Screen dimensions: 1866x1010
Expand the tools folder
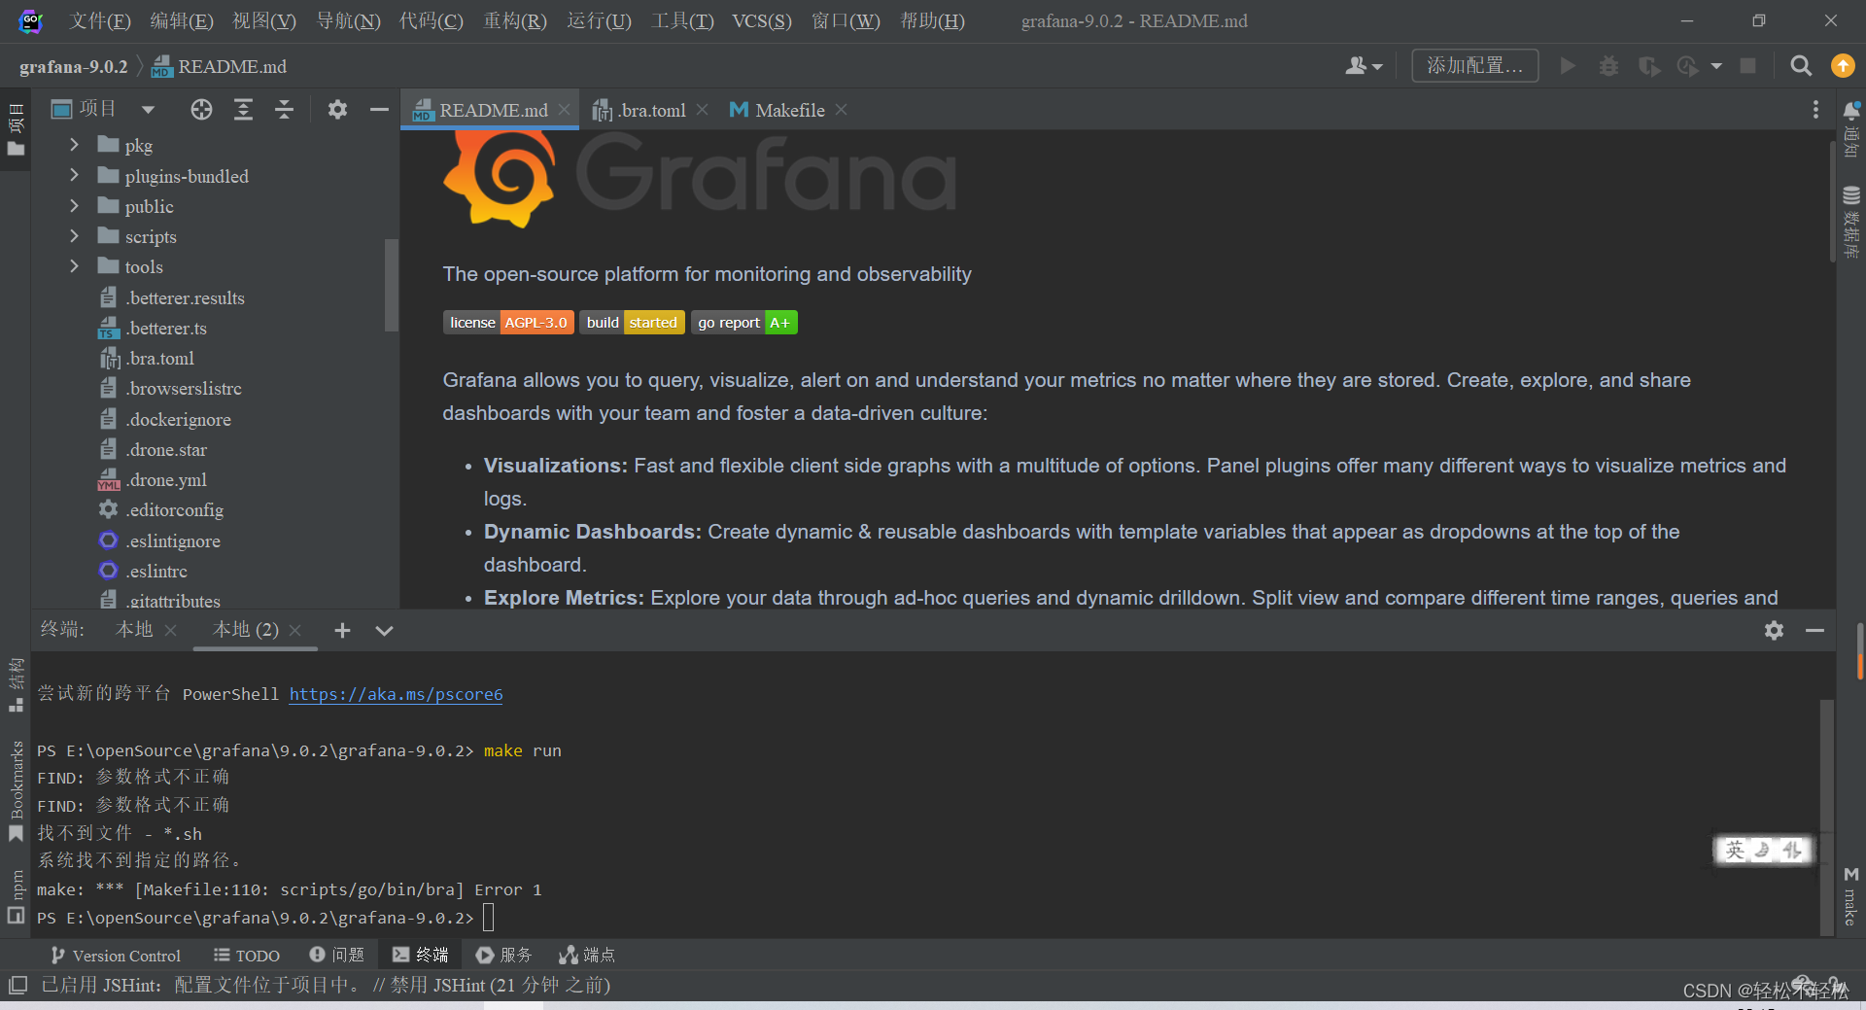pyautogui.click(x=74, y=265)
